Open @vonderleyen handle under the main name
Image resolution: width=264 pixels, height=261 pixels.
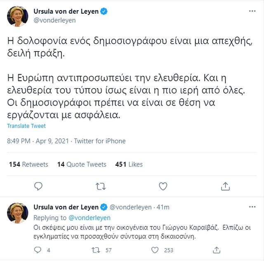click(x=54, y=20)
